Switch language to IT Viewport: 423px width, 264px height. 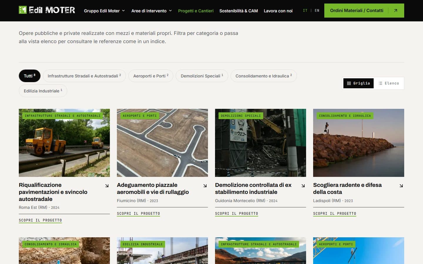click(305, 11)
